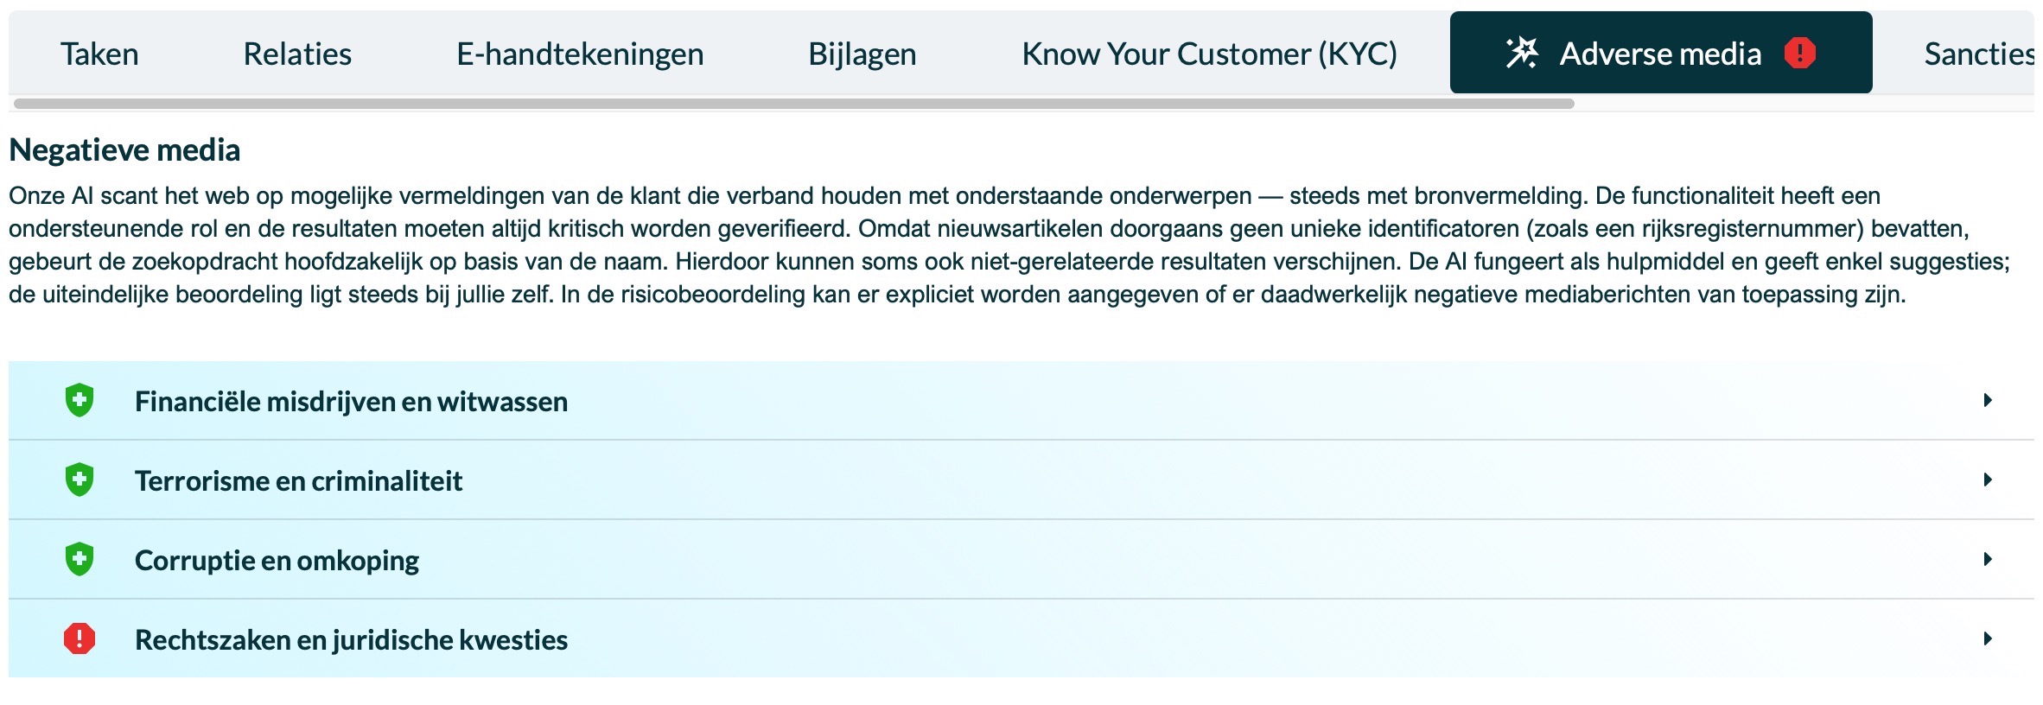Expand Financiële misdrijven en witwassen arrow
Viewport: 2043px width, 705px height.
click(x=1988, y=401)
